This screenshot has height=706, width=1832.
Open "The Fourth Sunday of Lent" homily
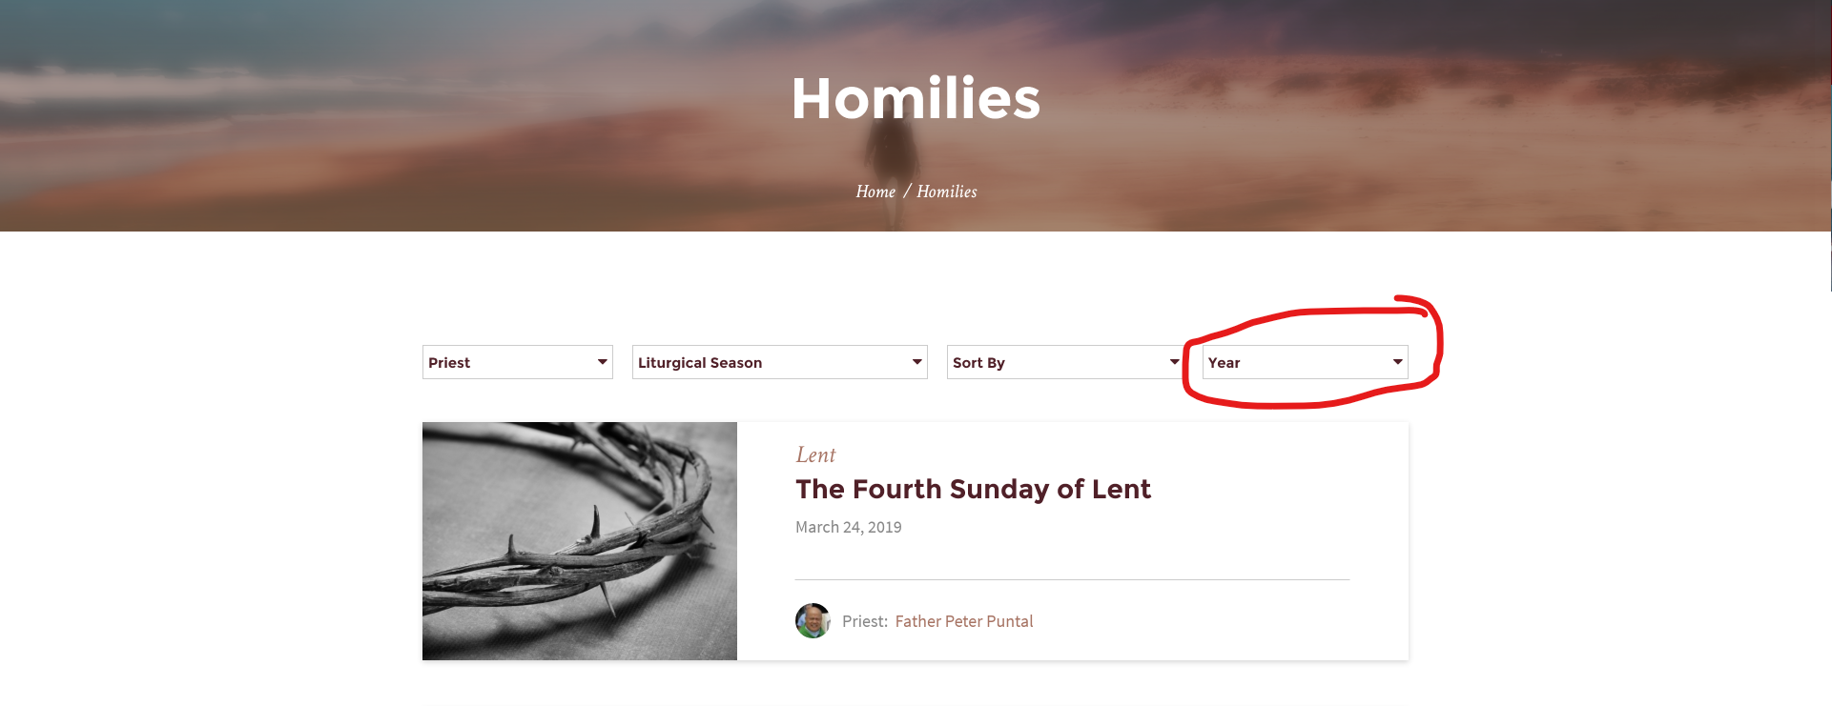tap(973, 489)
